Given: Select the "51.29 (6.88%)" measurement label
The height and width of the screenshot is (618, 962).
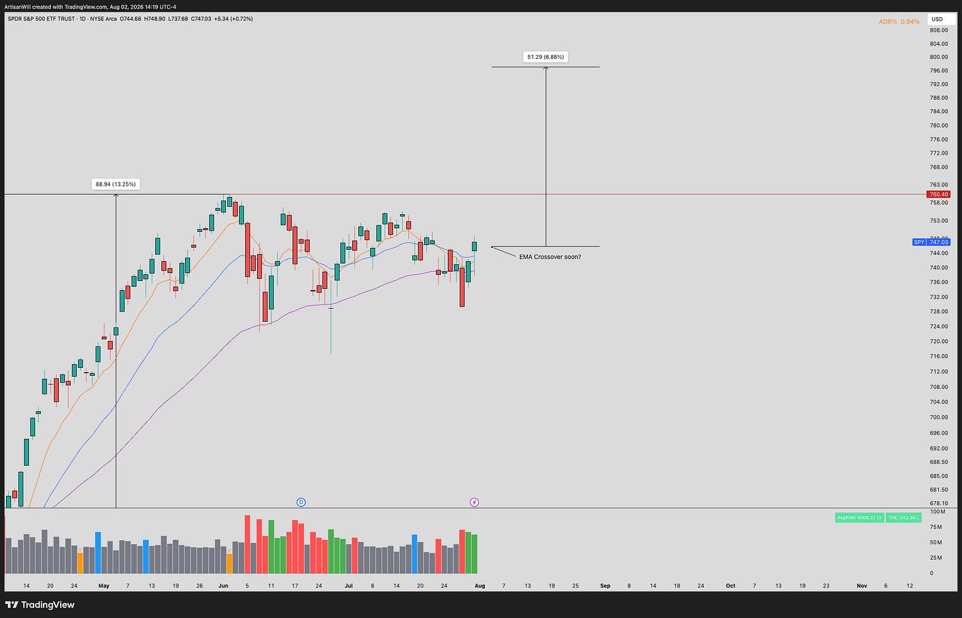Looking at the screenshot, I should (546, 57).
